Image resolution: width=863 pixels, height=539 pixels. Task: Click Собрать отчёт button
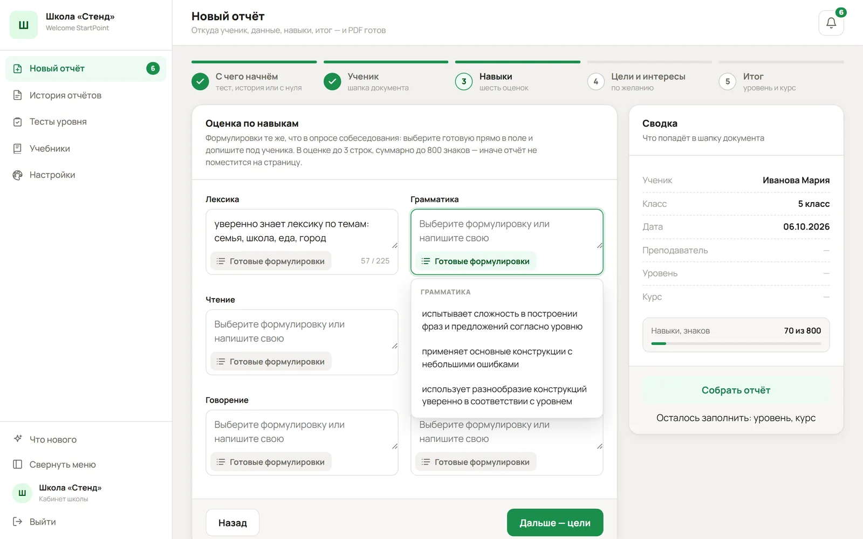coord(736,390)
